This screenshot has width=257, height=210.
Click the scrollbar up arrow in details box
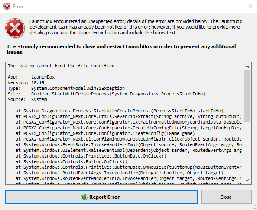[247, 66]
